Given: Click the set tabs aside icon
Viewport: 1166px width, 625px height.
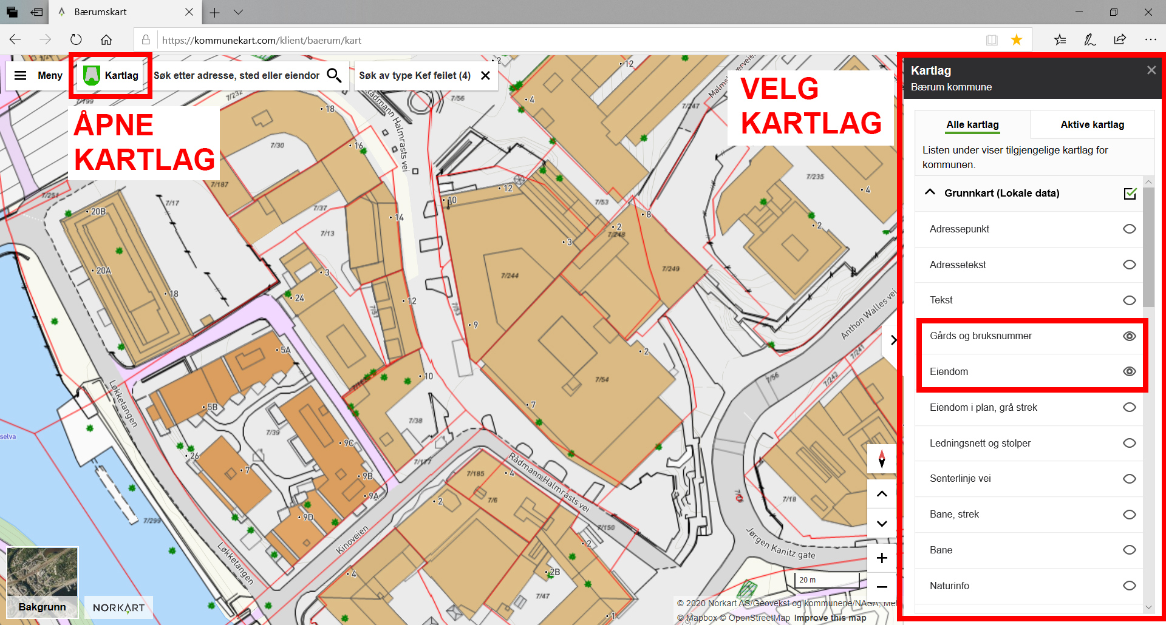Looking at the screenshot, I should pyautogui.click(x=37, y=12).
